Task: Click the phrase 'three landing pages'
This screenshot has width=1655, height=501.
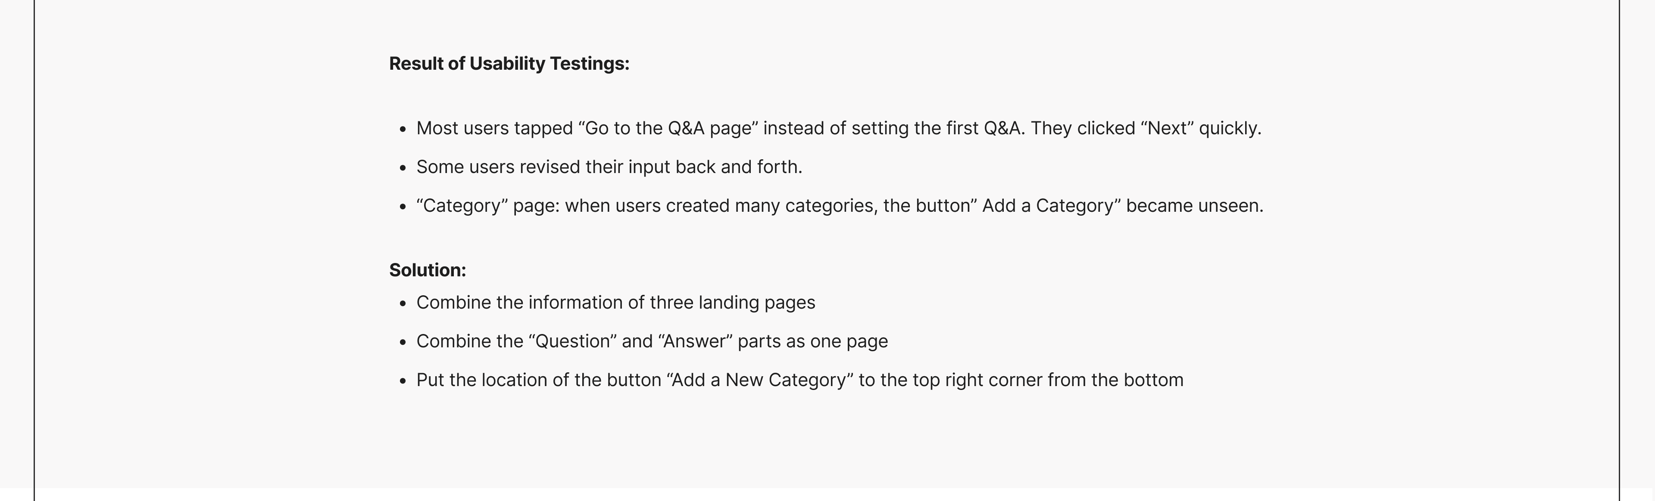Action: (x=732, y=303)
